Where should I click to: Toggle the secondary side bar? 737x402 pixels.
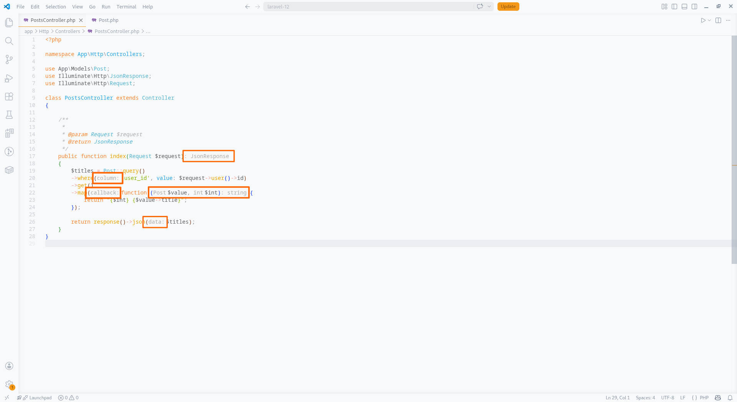[x=694, y=7]
